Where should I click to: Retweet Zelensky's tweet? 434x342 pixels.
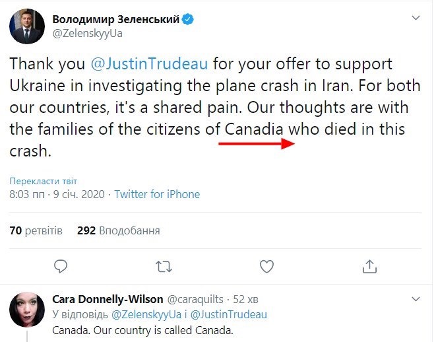click(x=163, y=266)
